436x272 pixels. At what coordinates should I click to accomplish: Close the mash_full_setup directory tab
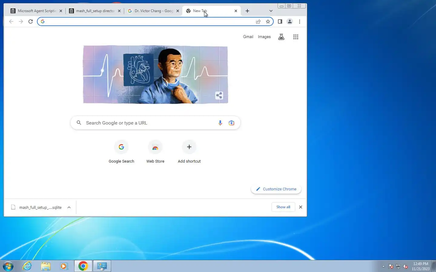119,11
